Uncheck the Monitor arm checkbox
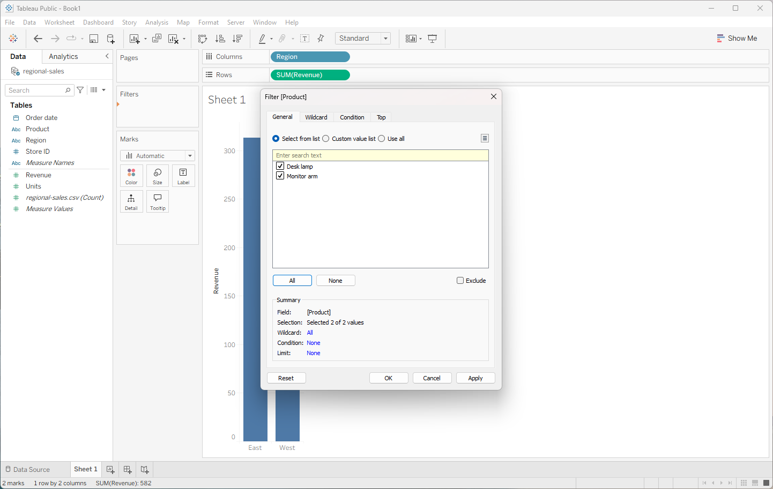773x489 pixels. click(280, 176)
